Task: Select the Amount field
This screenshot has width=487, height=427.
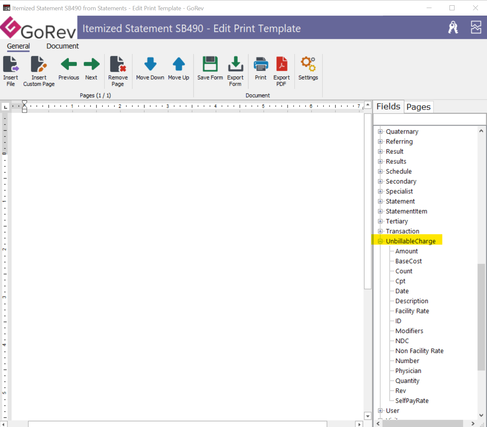Action: [x=406, y=251]
